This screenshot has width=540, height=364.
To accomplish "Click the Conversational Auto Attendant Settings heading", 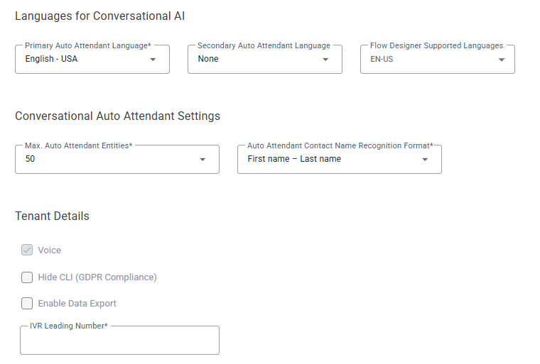I will click(117, 116).
